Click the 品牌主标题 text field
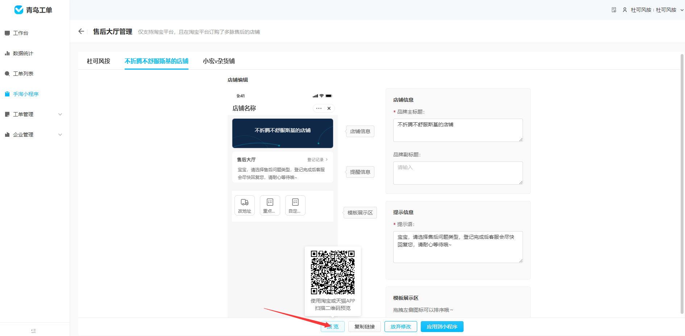The width and height of the screenshot is (685, 336). pos(458,130)
